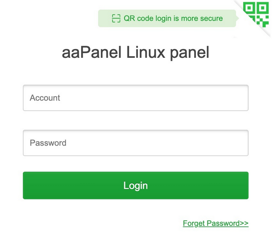Click the "aaPanel Linux panel" heading
The width and height of the screenshot is (272, 238).
point(135,53)
